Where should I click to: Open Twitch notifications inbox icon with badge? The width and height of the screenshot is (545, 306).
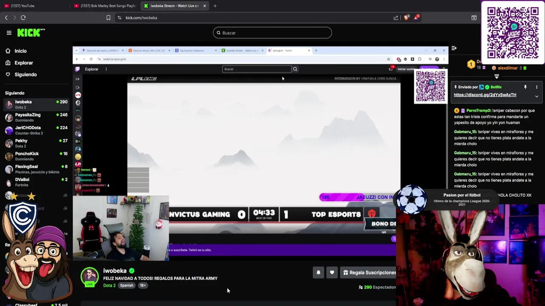point(391,68)
